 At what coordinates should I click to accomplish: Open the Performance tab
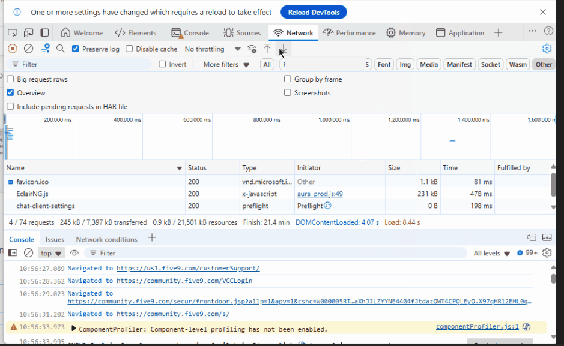349,32
